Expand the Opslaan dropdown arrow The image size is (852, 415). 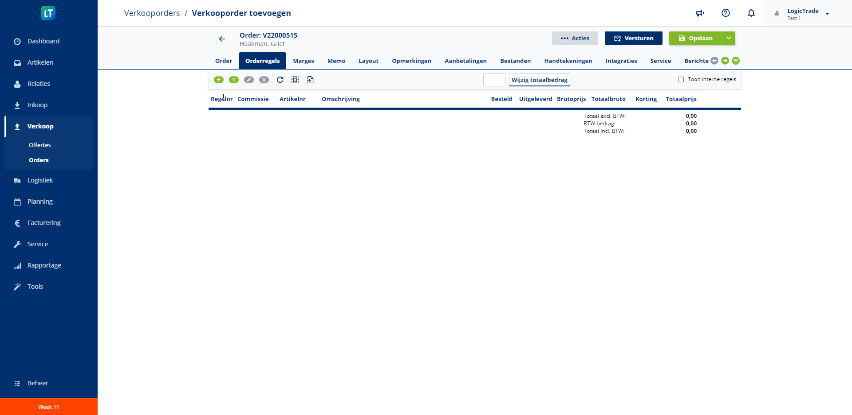pyautogui.click(x=729, y=38)
